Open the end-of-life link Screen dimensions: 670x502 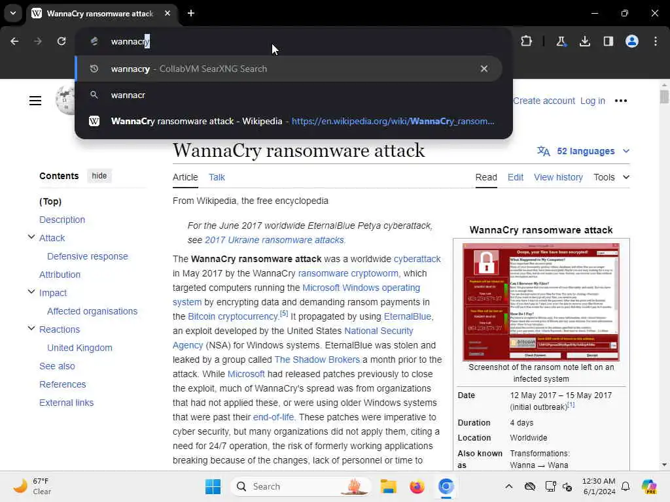273,418
